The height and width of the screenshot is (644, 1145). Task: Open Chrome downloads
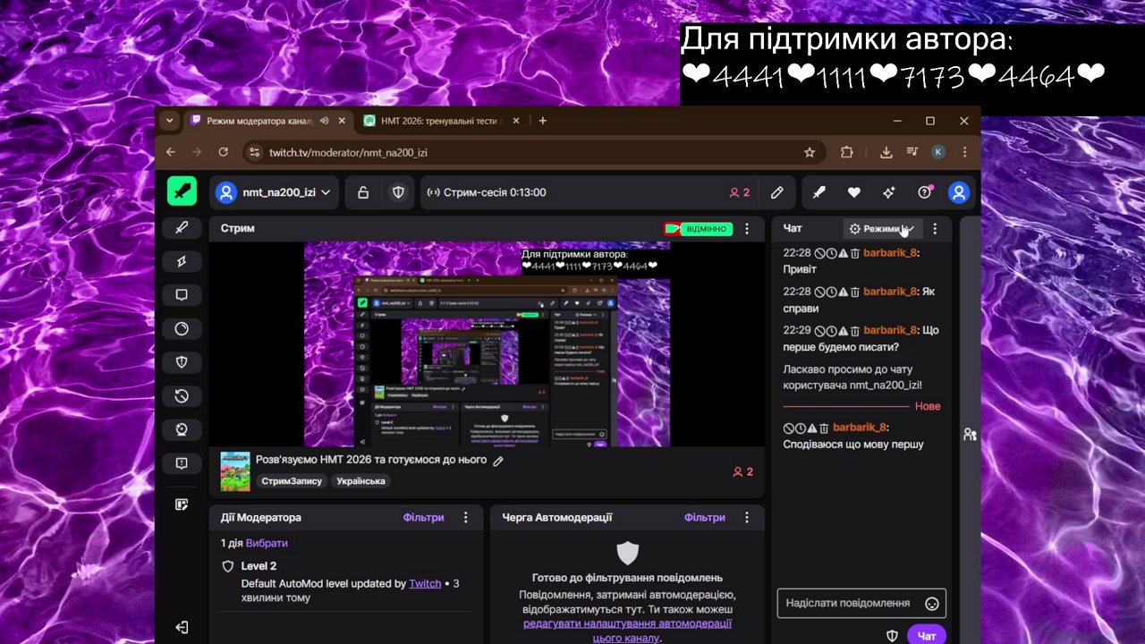coord(886,152)
